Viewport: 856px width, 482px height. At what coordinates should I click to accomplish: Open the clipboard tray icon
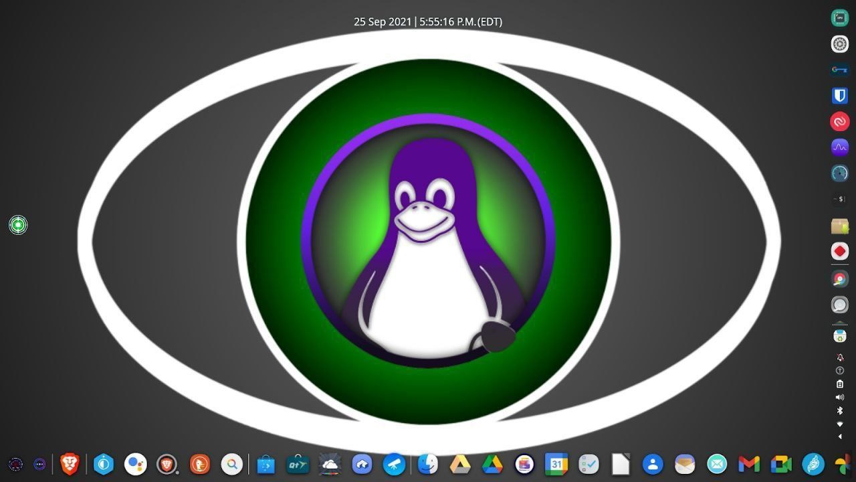coord(840,384)
